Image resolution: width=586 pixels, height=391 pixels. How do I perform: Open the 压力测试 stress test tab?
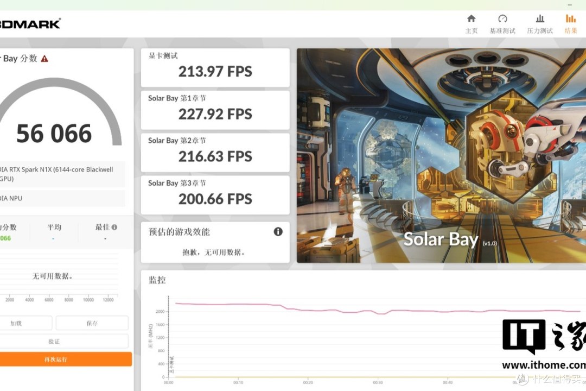(x=540, y=24)
